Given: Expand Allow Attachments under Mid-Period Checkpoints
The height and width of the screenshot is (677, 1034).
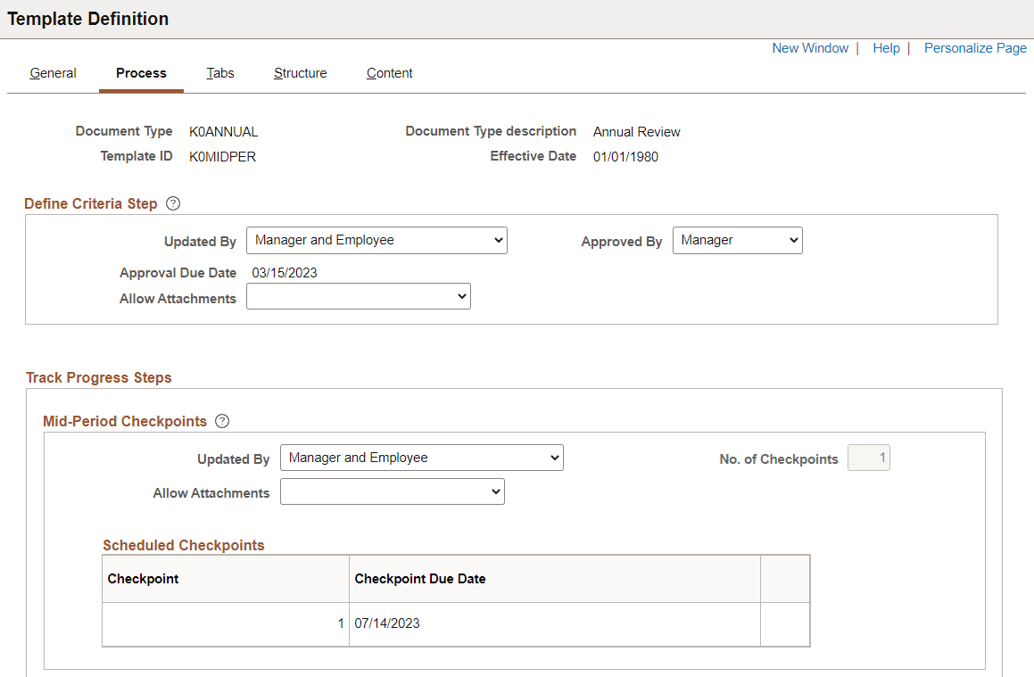Looking at the screenshot, I should pyautogui.click(x=393, y=491).
